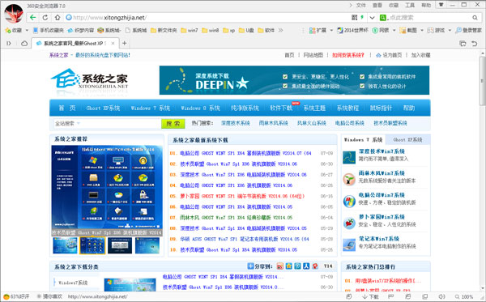The height and width of the screenshot is (302, 486).
Task: Open the win8 bookmark folder
Action: click(210, 30)
